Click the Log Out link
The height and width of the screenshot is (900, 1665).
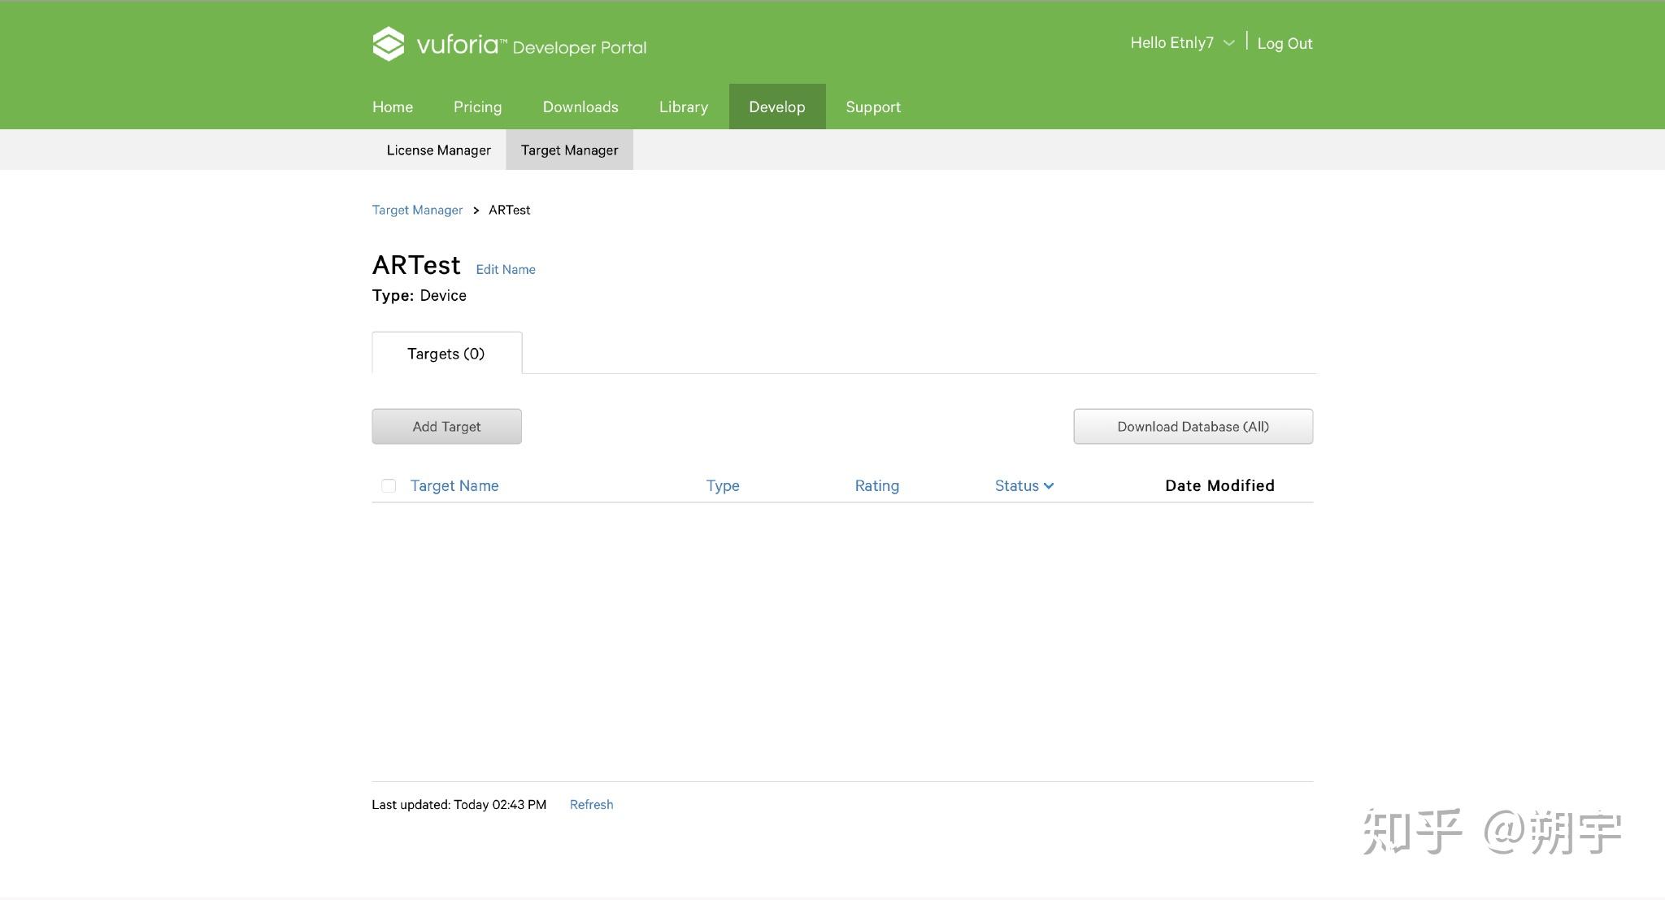(x=1285, y=44)
